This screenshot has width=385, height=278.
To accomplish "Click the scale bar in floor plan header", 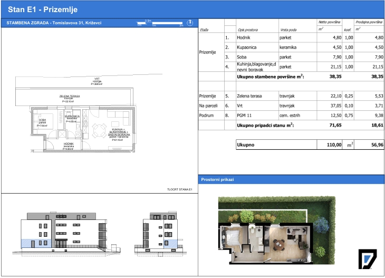I will coord(160,23).
